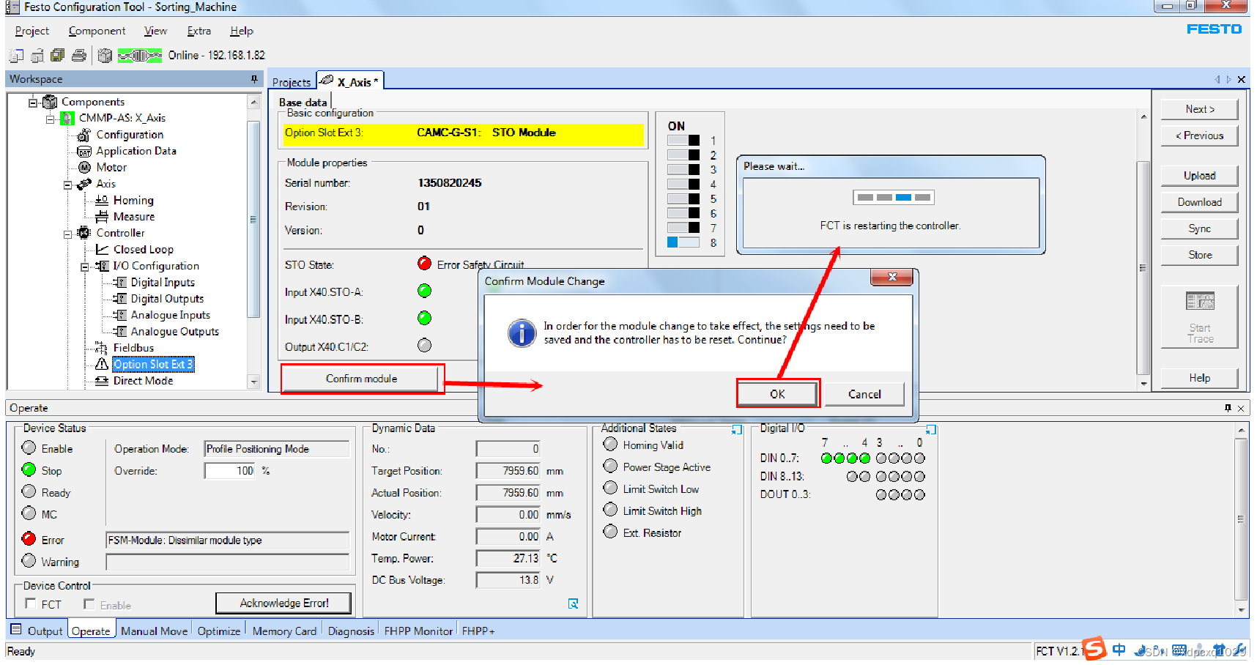Select the Motor icon in workspace tree
This screenshot has height=665, width=1257.
coord(84,168)
